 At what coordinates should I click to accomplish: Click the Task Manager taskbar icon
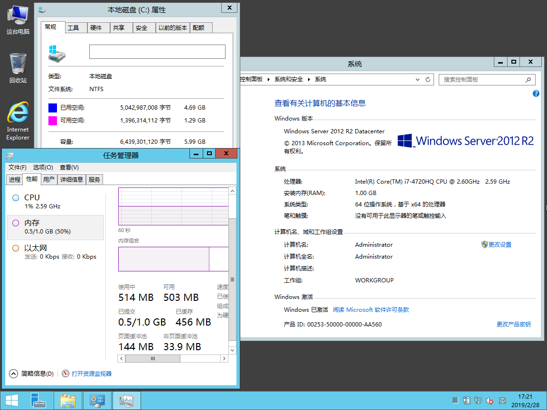(126, 401)
